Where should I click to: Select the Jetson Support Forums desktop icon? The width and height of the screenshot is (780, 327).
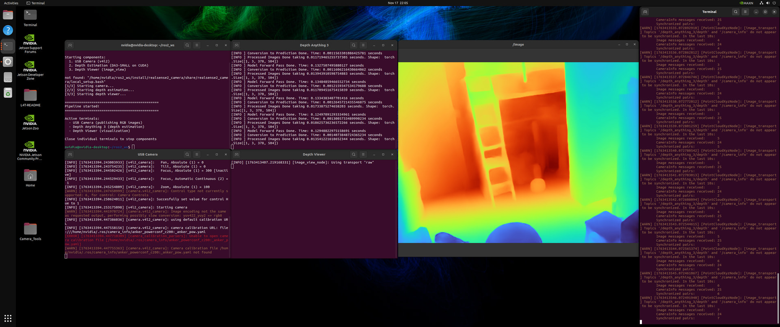pos(30,44)
